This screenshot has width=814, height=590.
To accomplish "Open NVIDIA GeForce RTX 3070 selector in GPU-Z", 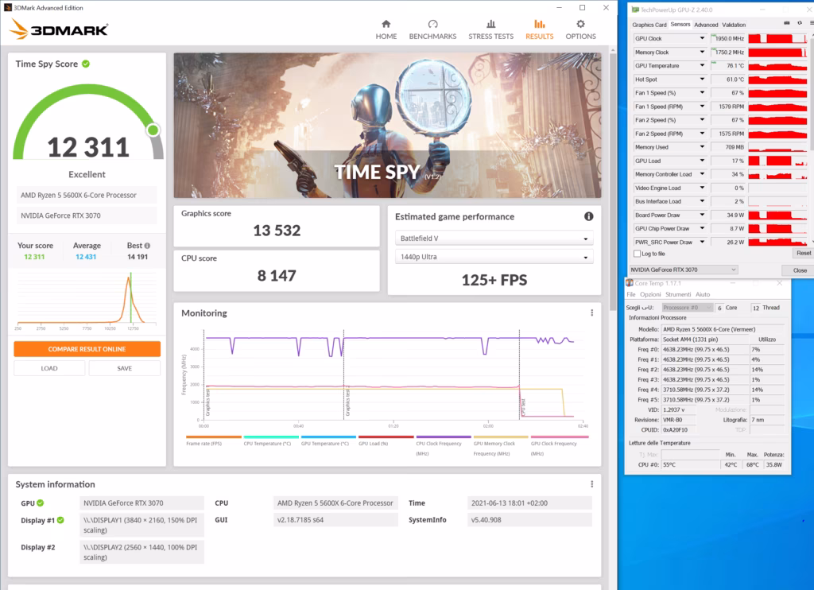I will pos(683,270).
